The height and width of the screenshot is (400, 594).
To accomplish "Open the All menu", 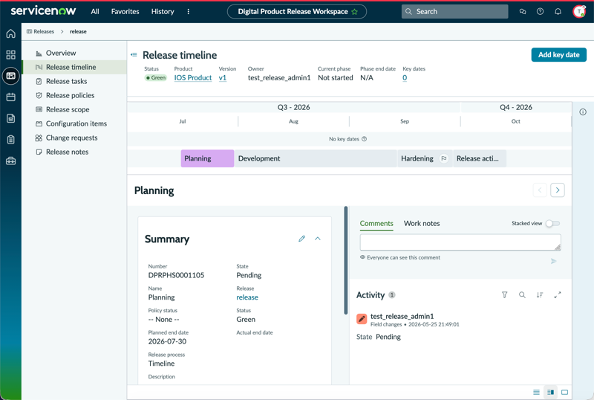I will (95, 12).
